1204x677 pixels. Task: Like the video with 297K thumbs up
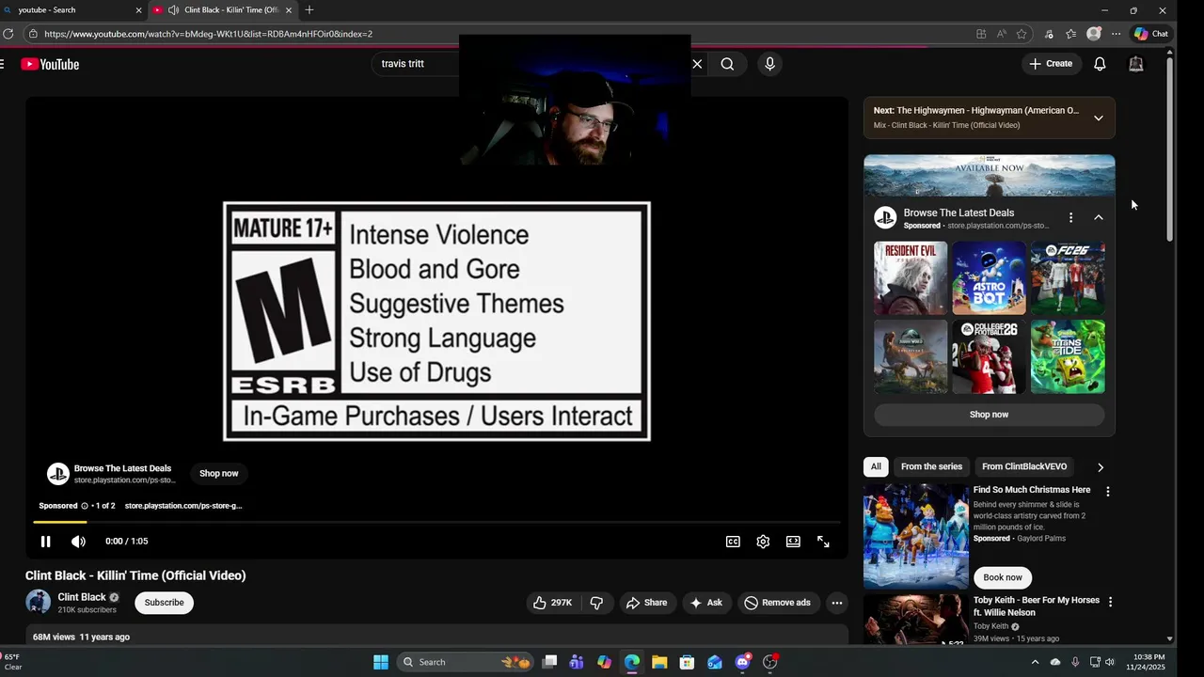click(x=552, y=603)
